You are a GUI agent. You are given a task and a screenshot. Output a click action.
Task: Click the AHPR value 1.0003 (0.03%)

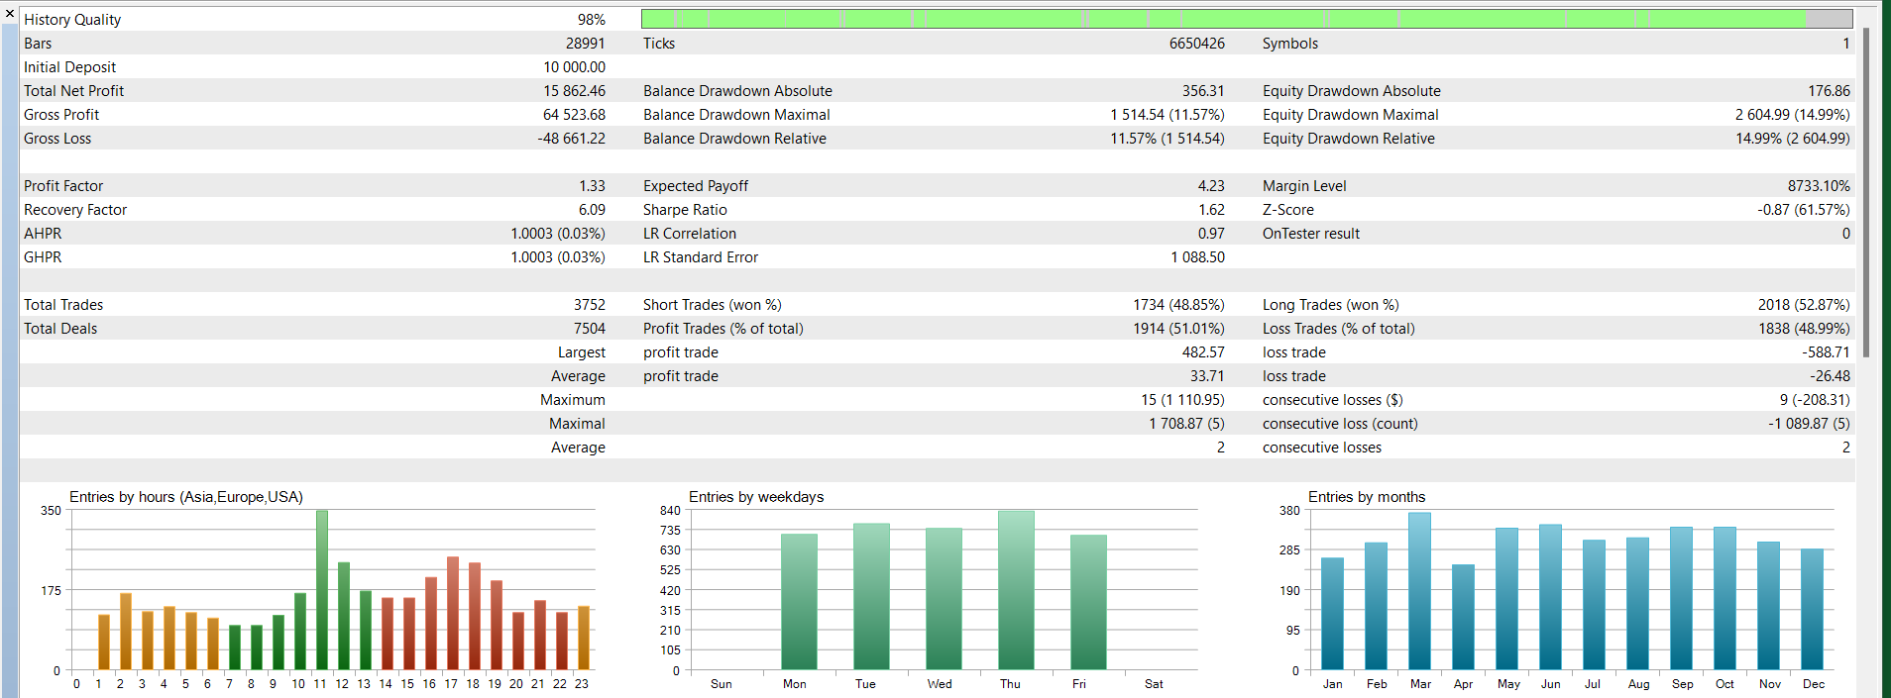point(558,234)
